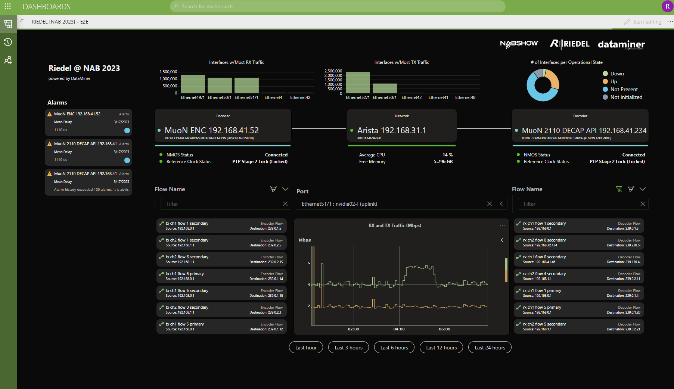Select rx ch1 flow 5 primary flow

(579, 309)
